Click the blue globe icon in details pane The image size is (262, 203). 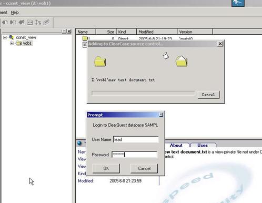[x=79, y=143]
